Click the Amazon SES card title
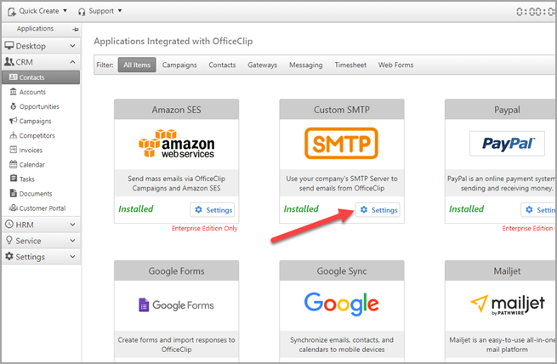This screenshot has width=557, height=364. [177, 110]
